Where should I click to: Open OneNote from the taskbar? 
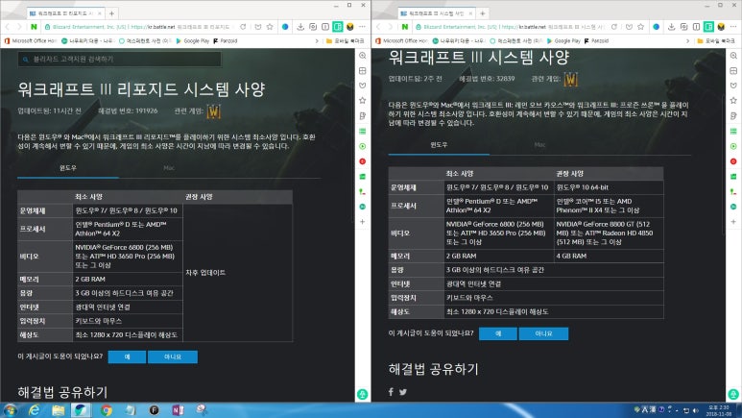pos(178,410)
